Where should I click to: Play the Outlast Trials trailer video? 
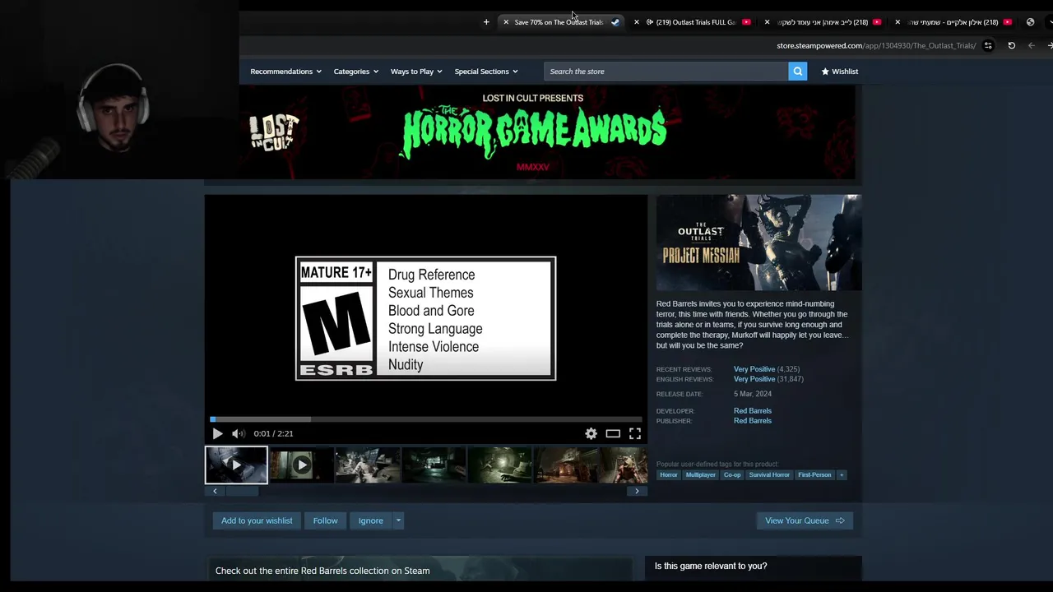coord(217,433)
